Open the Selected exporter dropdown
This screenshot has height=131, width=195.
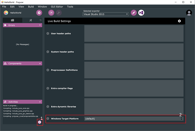pos(106,14)
